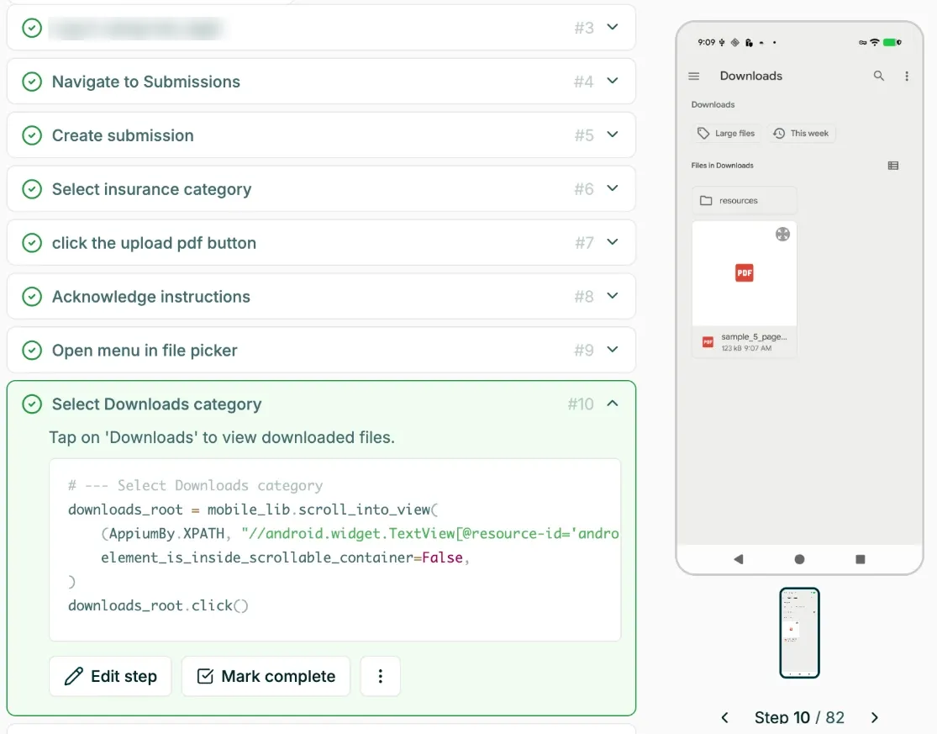Collapse Select Downloads category step chevron

[613, 404]
